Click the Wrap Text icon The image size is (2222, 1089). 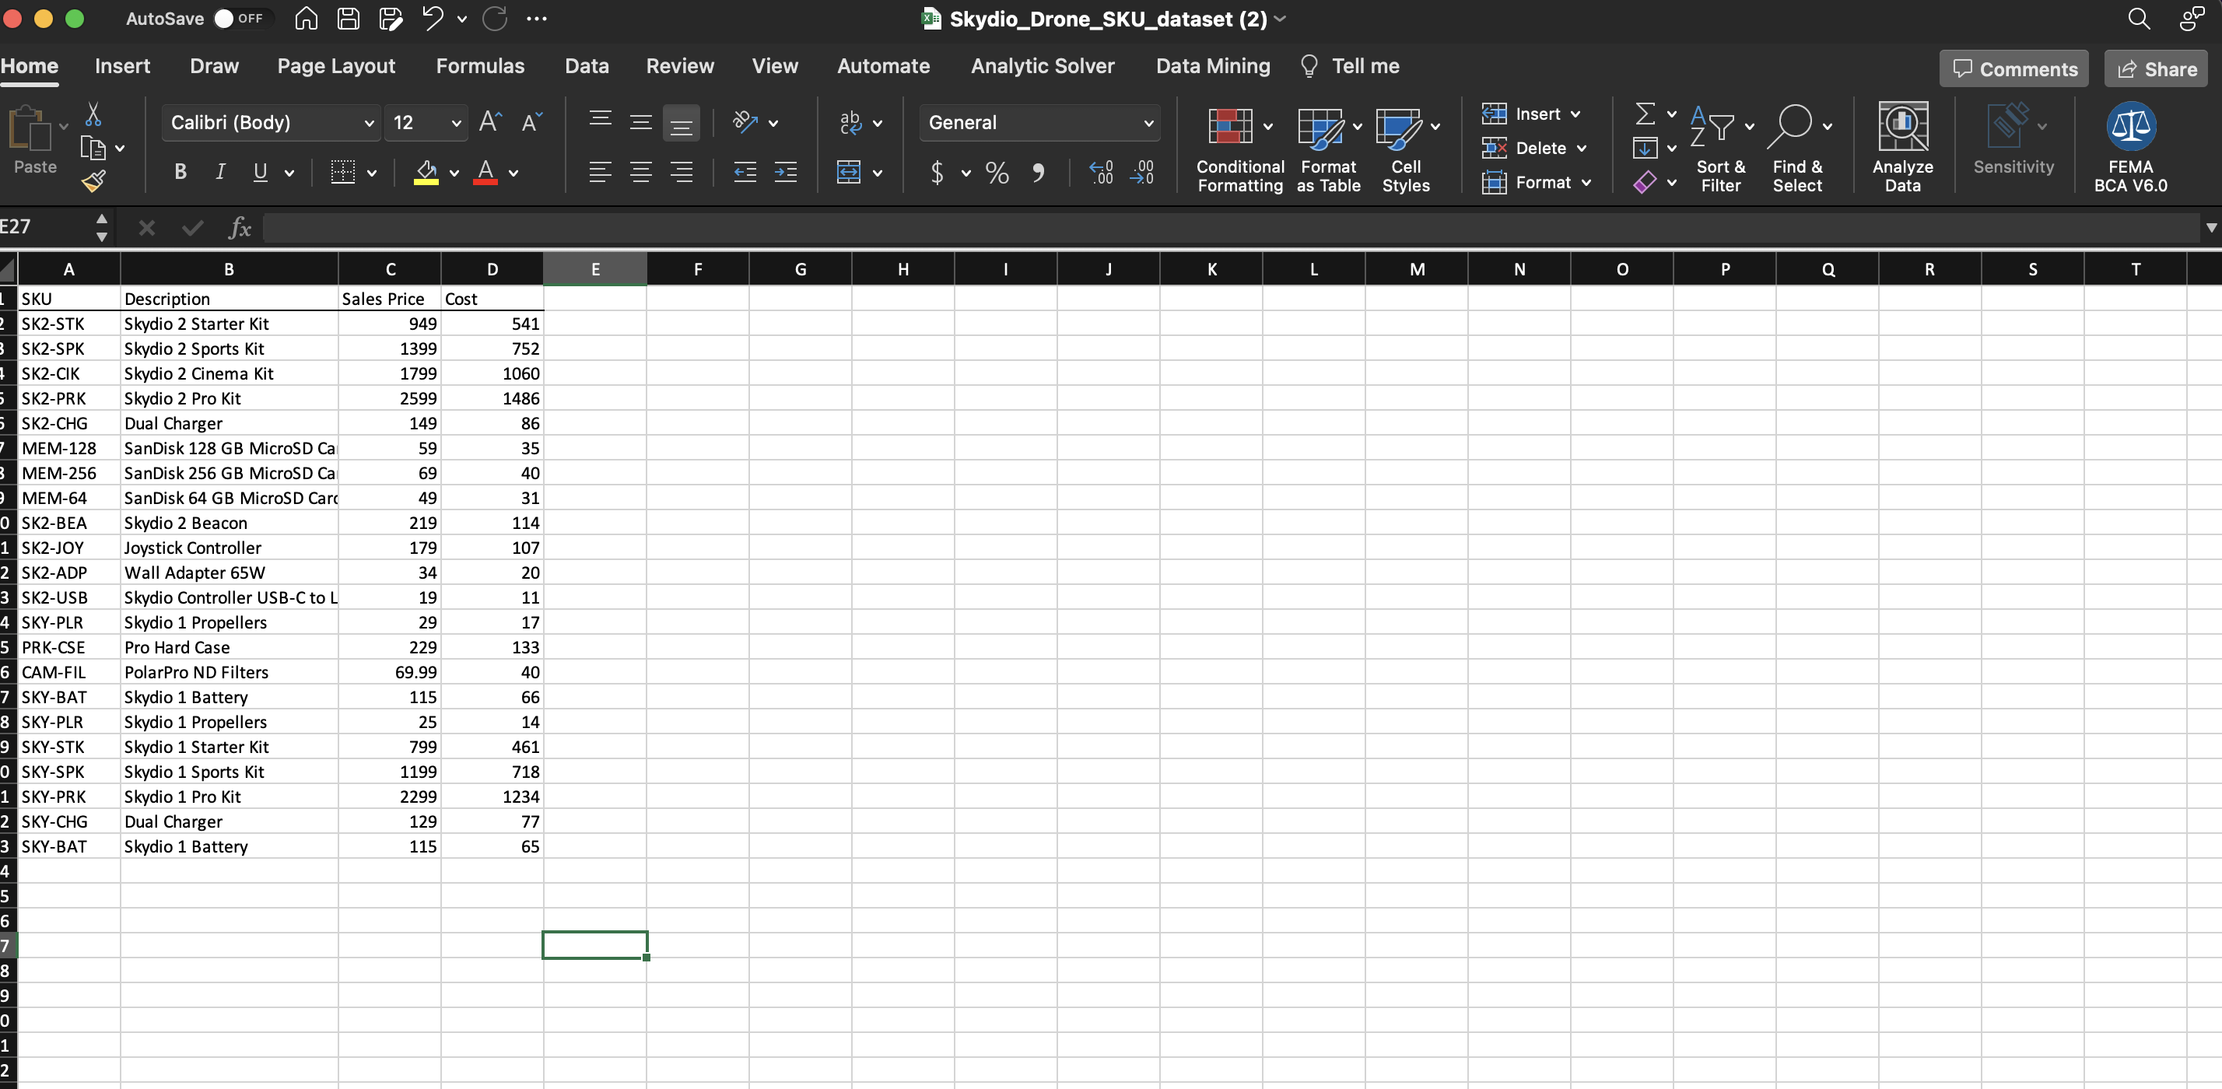coord(850,122)
